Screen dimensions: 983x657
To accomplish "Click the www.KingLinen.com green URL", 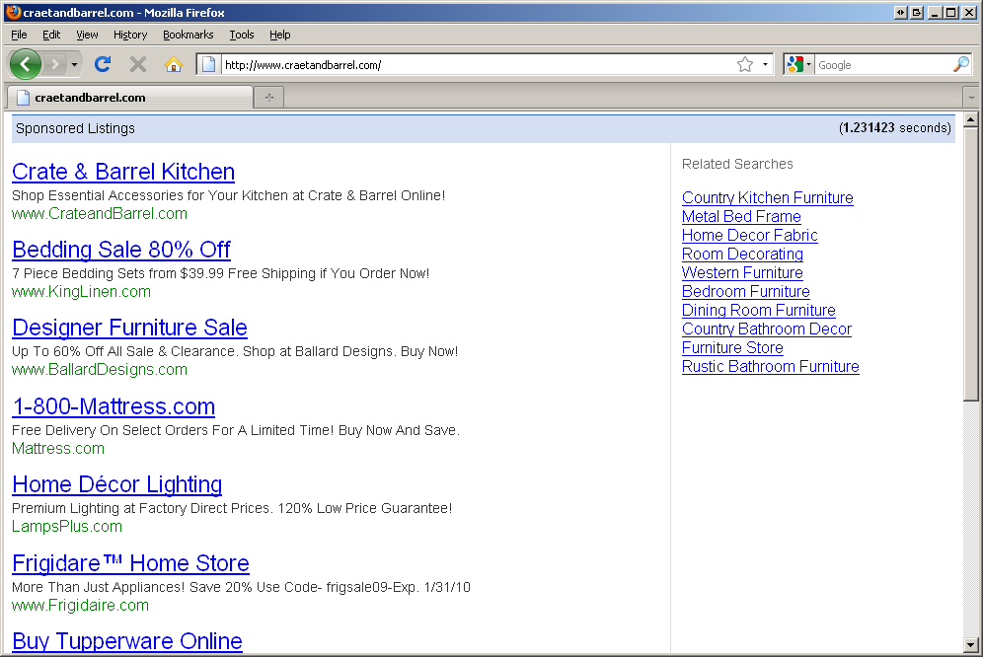I will pyautogui.click(x=82, y=292).
